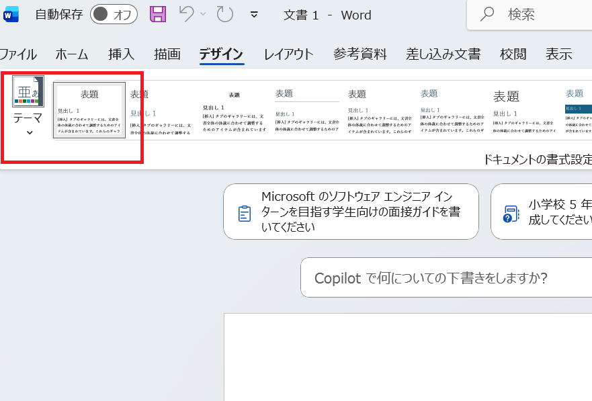Select the 小学校 5 年 suggestion card
This screenshot has width=592, height=401.
pos(544,212)
